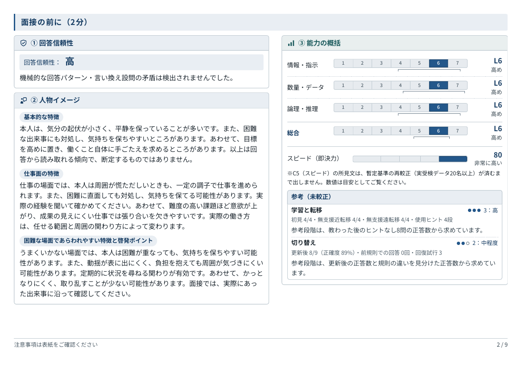
Task: Click the 情報・指示 row label
Action: point(302,65)
